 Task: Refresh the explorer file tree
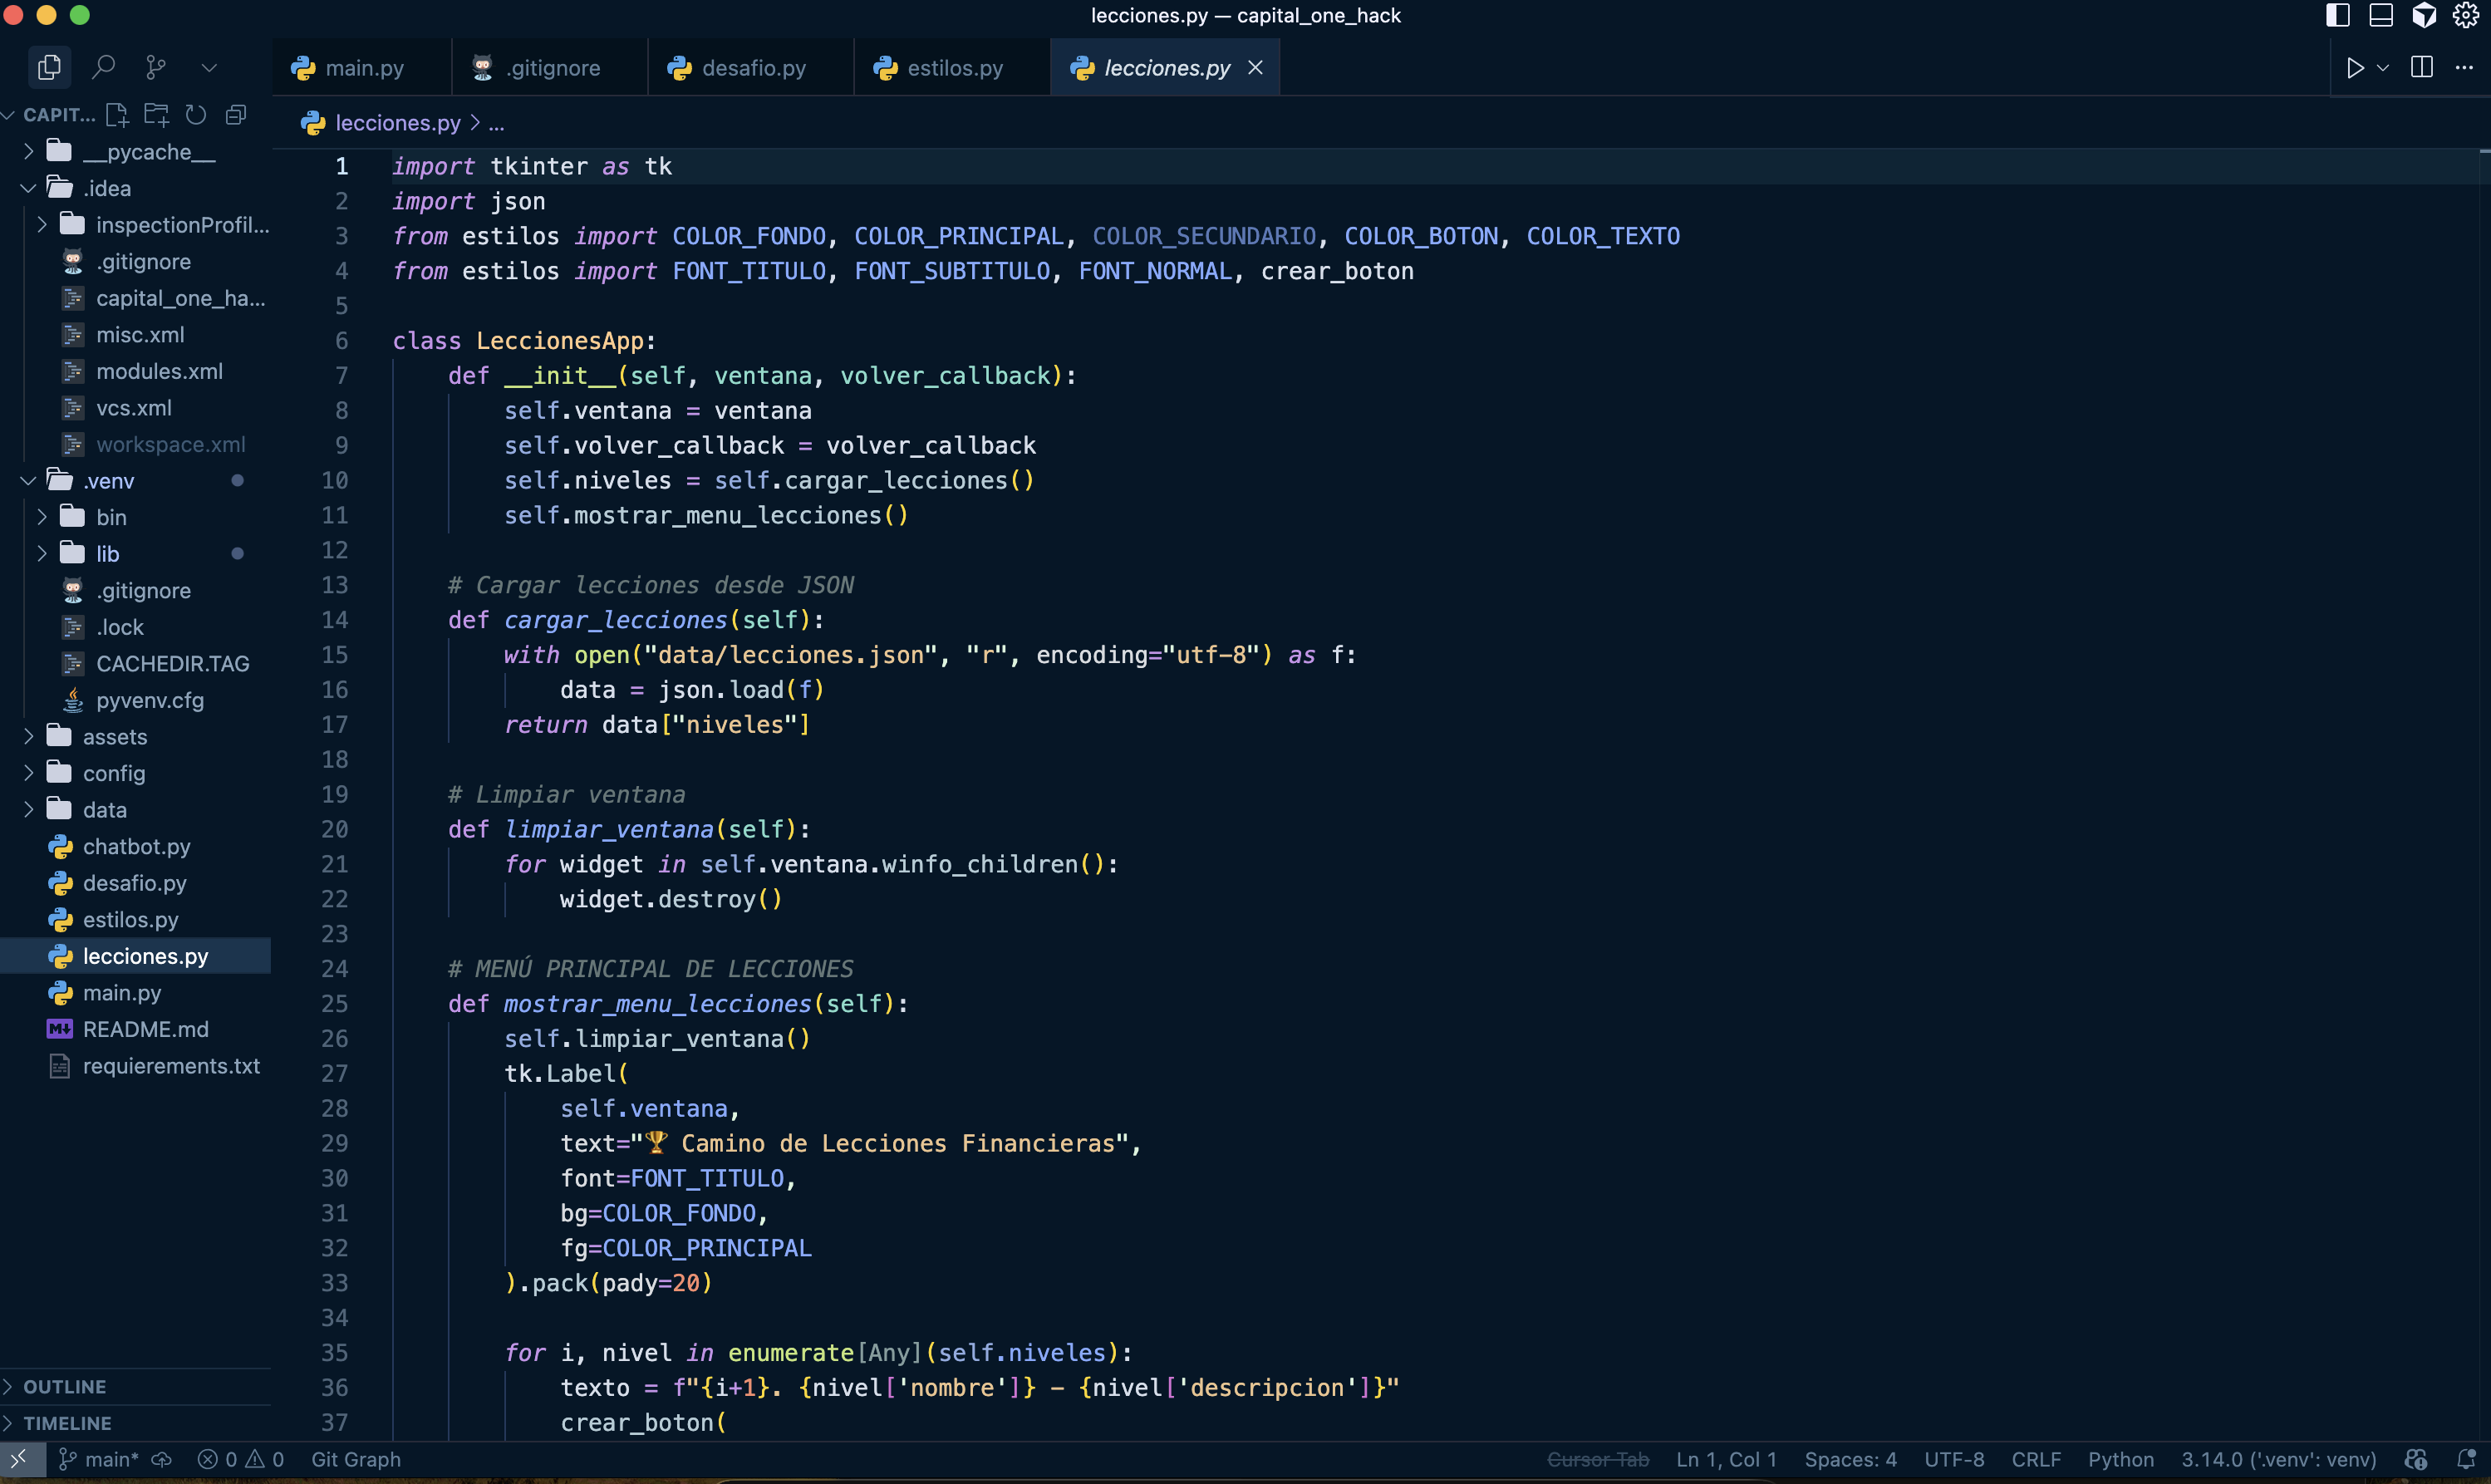[196, 115]
